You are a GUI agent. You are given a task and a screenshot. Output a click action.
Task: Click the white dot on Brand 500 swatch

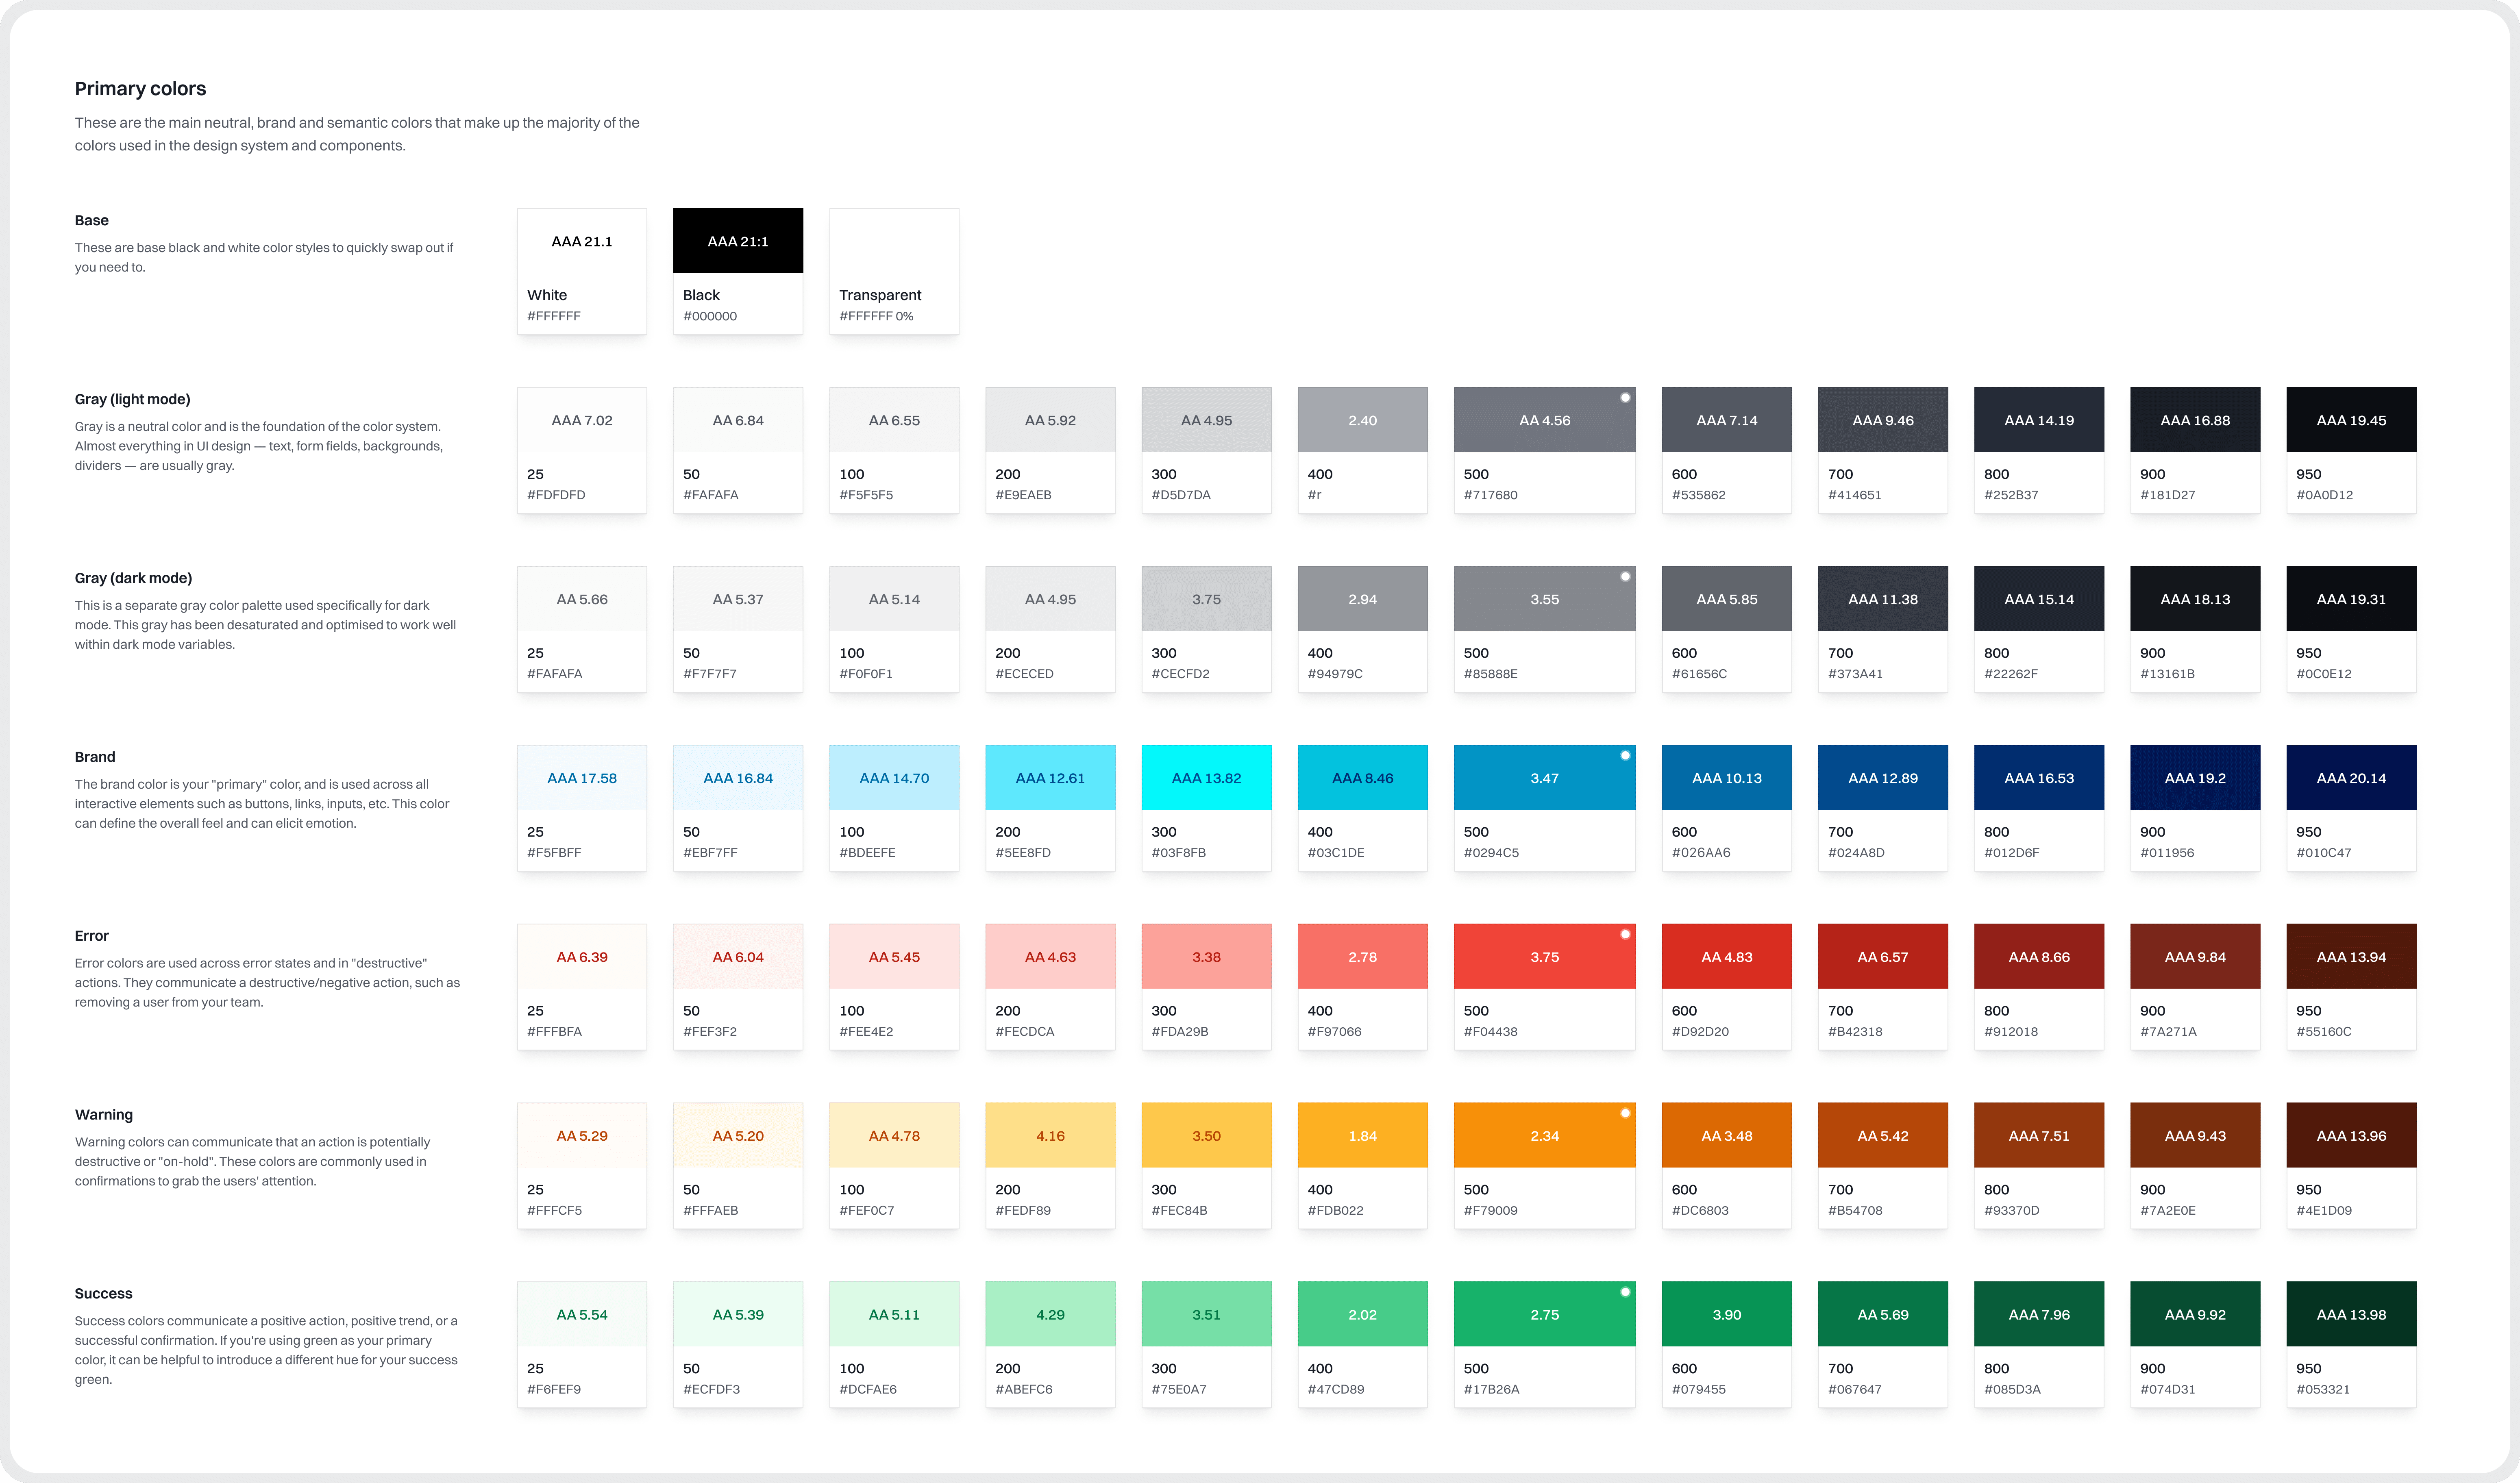tap(1625, 755)
